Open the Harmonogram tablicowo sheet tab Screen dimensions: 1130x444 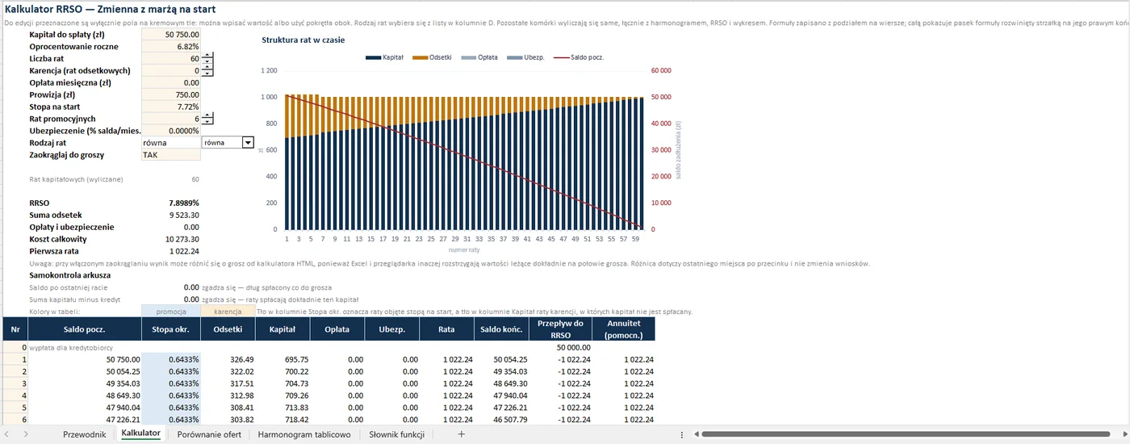[304, 434]
